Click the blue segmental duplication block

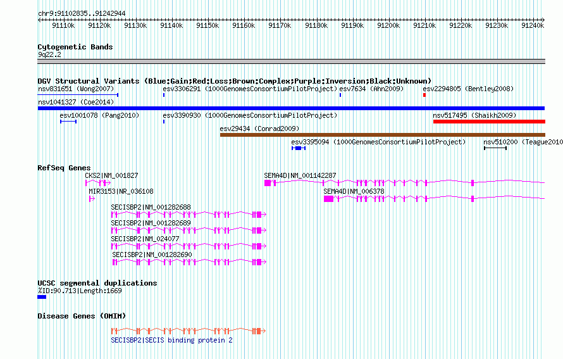42,297
